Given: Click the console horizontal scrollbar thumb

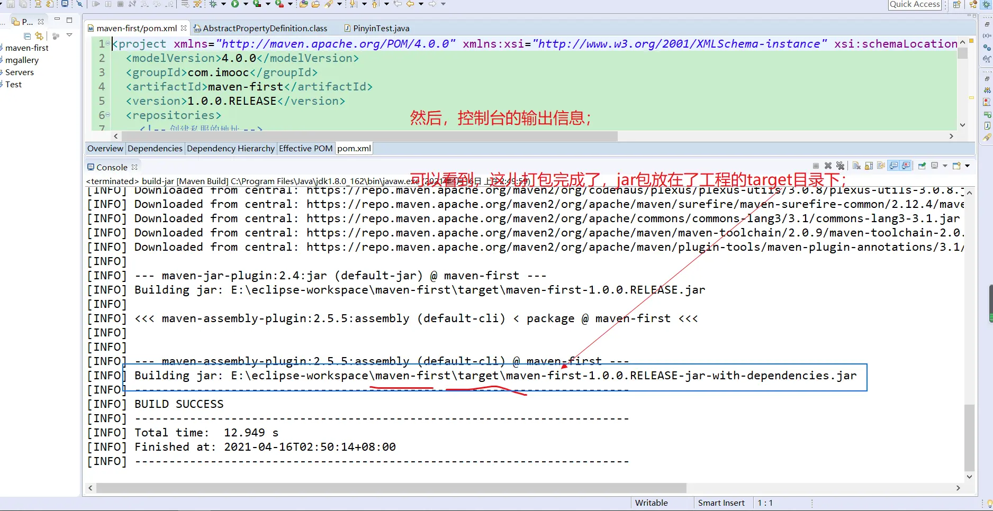Looking at the screenshot, I should [x=391, y=488].
